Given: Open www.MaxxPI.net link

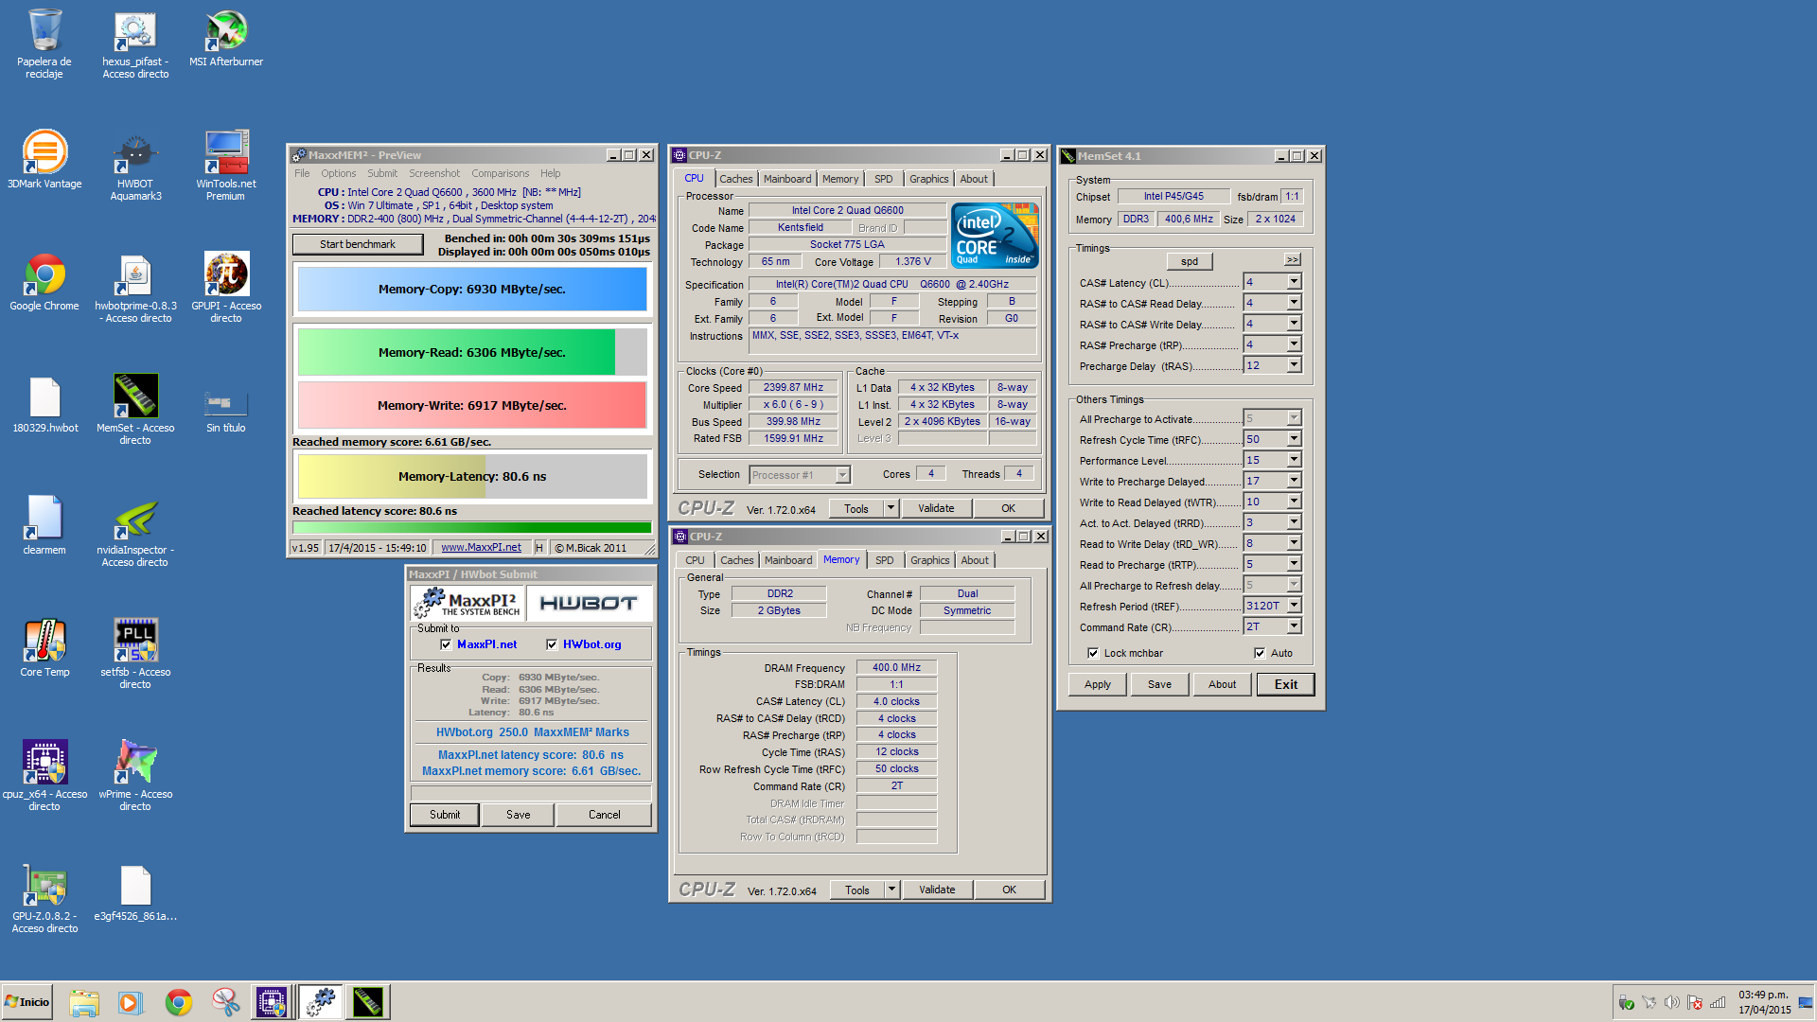Looking at the screenshot, I should tap(481, 547).
